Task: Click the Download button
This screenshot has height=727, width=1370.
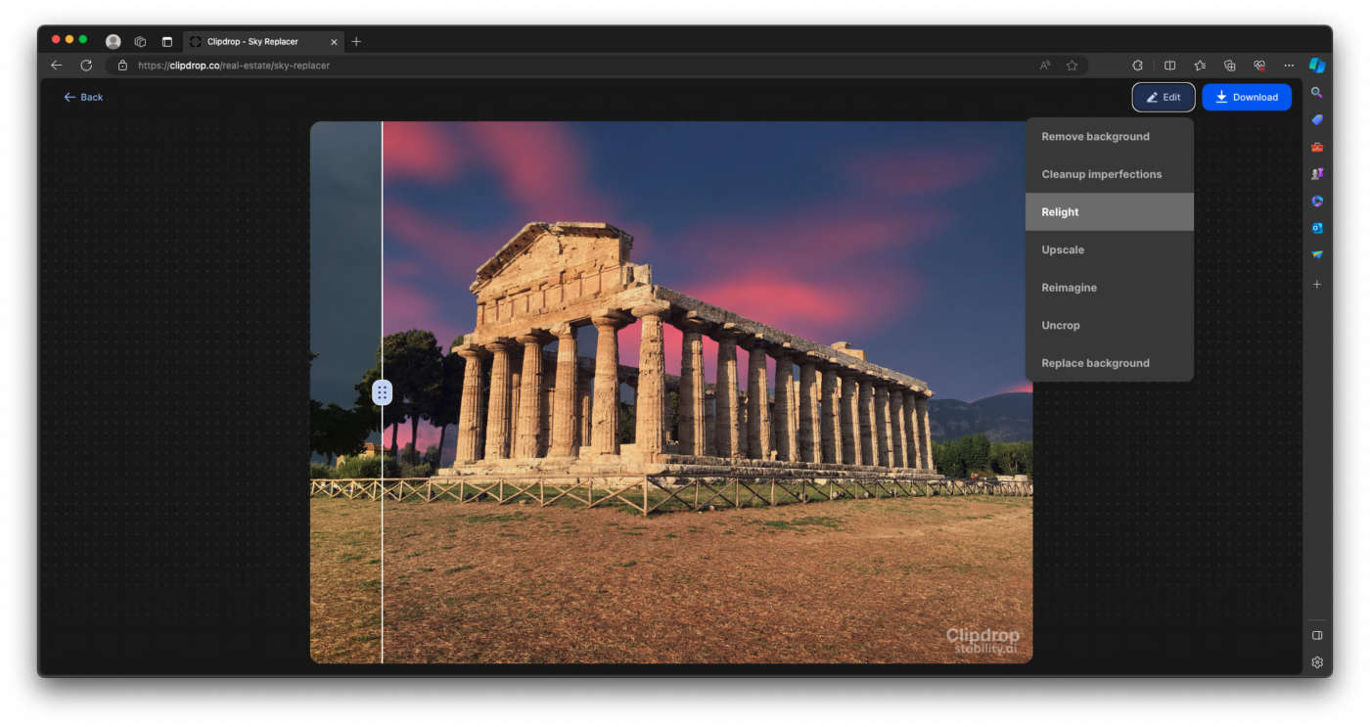Action: (x=1246, y=97)
